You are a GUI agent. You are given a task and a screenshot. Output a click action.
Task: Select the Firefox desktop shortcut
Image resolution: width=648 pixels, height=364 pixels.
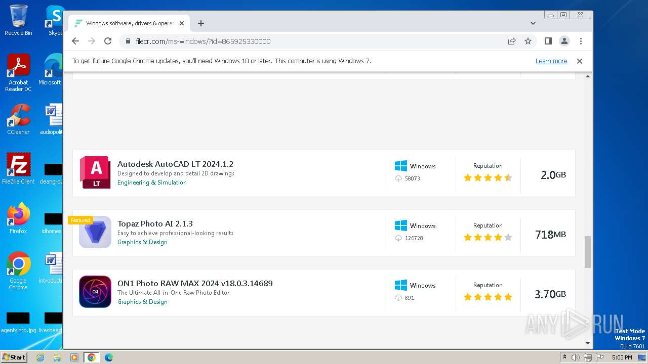[18, 218]
